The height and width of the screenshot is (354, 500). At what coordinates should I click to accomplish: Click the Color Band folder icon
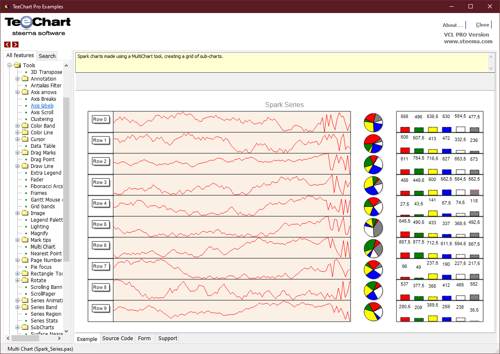[x=25, y=126]
